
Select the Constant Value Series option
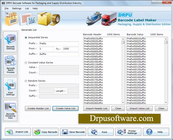(26, 63)
